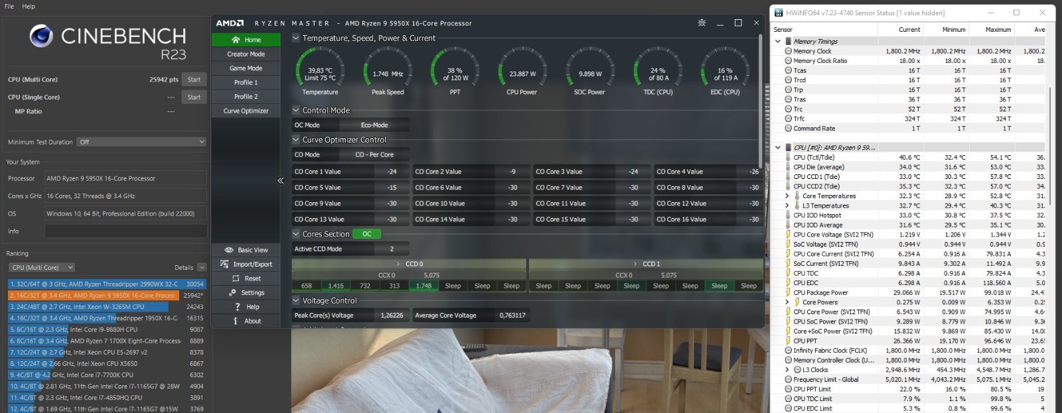Click the CPU (Tctl/Tdie) thermometer icon
Viewport: 1062px width, 413px height.
[x=789, y=157]
